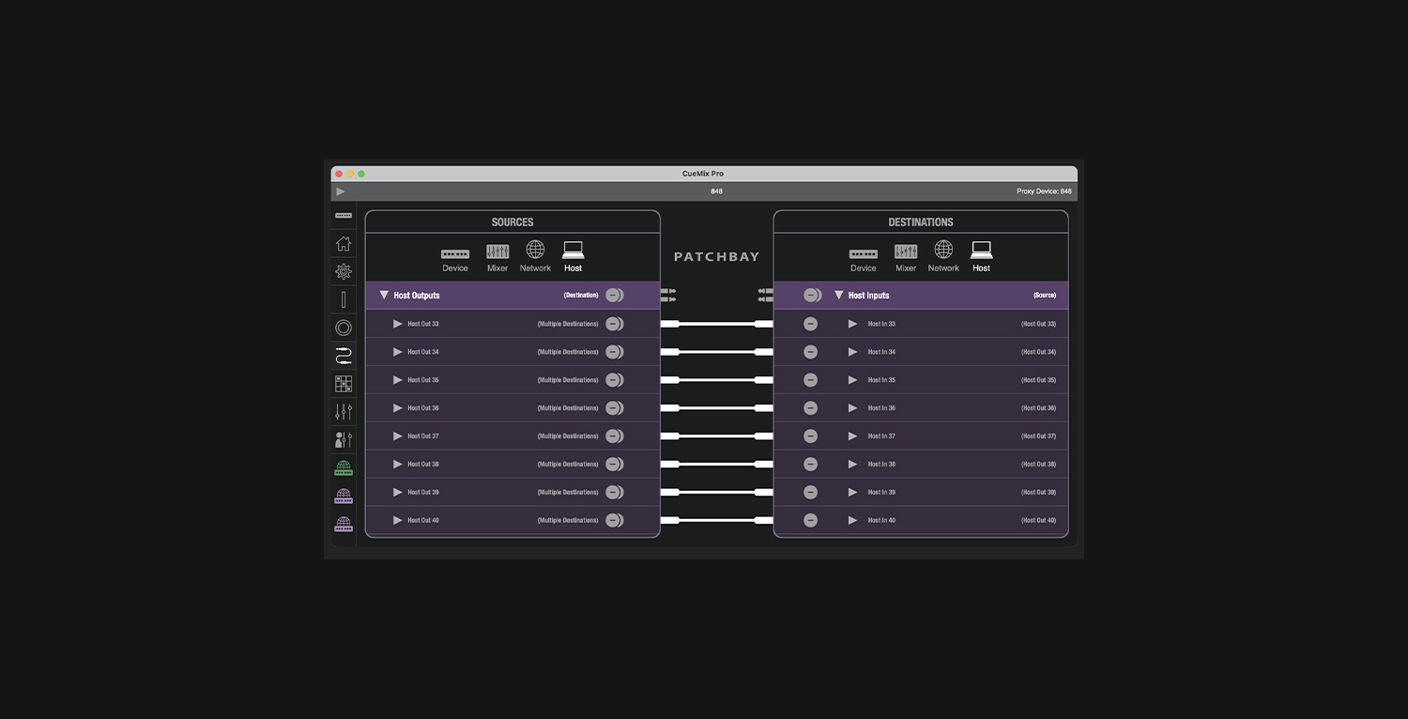Click the minus button on Host Out 33
The width and height of the screenshot is (1408, 719).
(614, 324)
